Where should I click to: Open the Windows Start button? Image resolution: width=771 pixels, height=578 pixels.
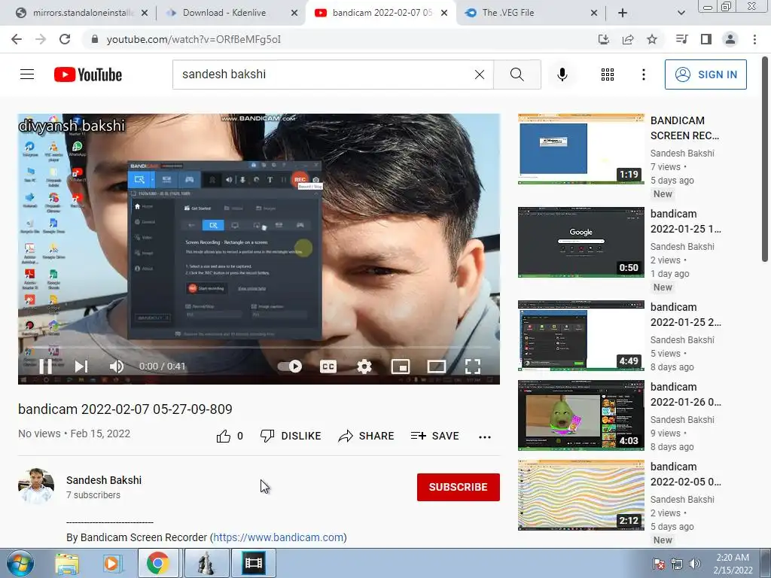(20, 563)
